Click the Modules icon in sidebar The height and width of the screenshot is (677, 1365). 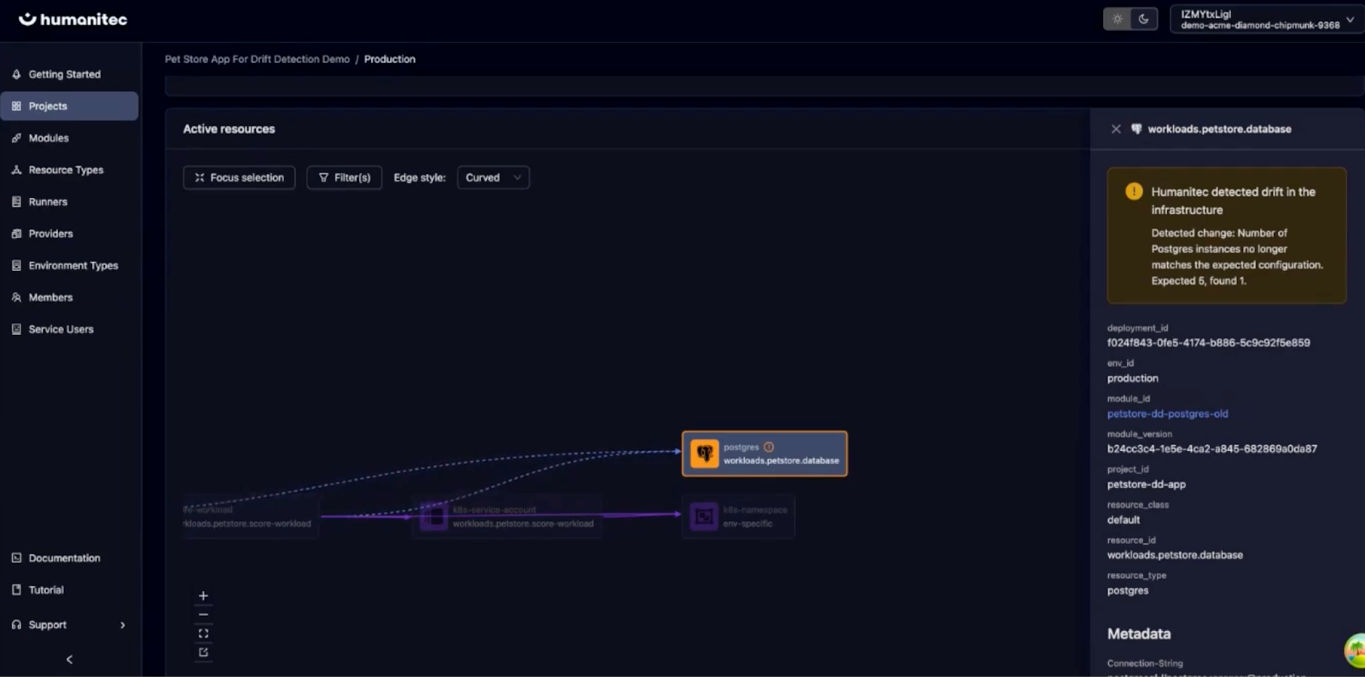pos(16,138)
